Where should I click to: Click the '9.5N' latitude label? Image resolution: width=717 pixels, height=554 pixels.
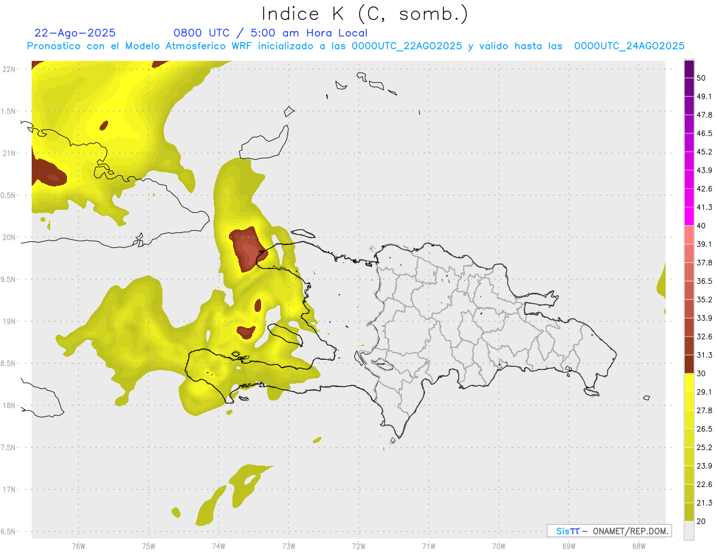pyautogui.click(x=8, y=279)
